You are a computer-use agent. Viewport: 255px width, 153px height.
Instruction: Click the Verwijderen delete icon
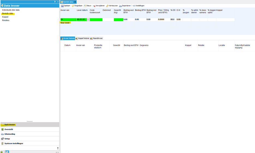[94, 6]
